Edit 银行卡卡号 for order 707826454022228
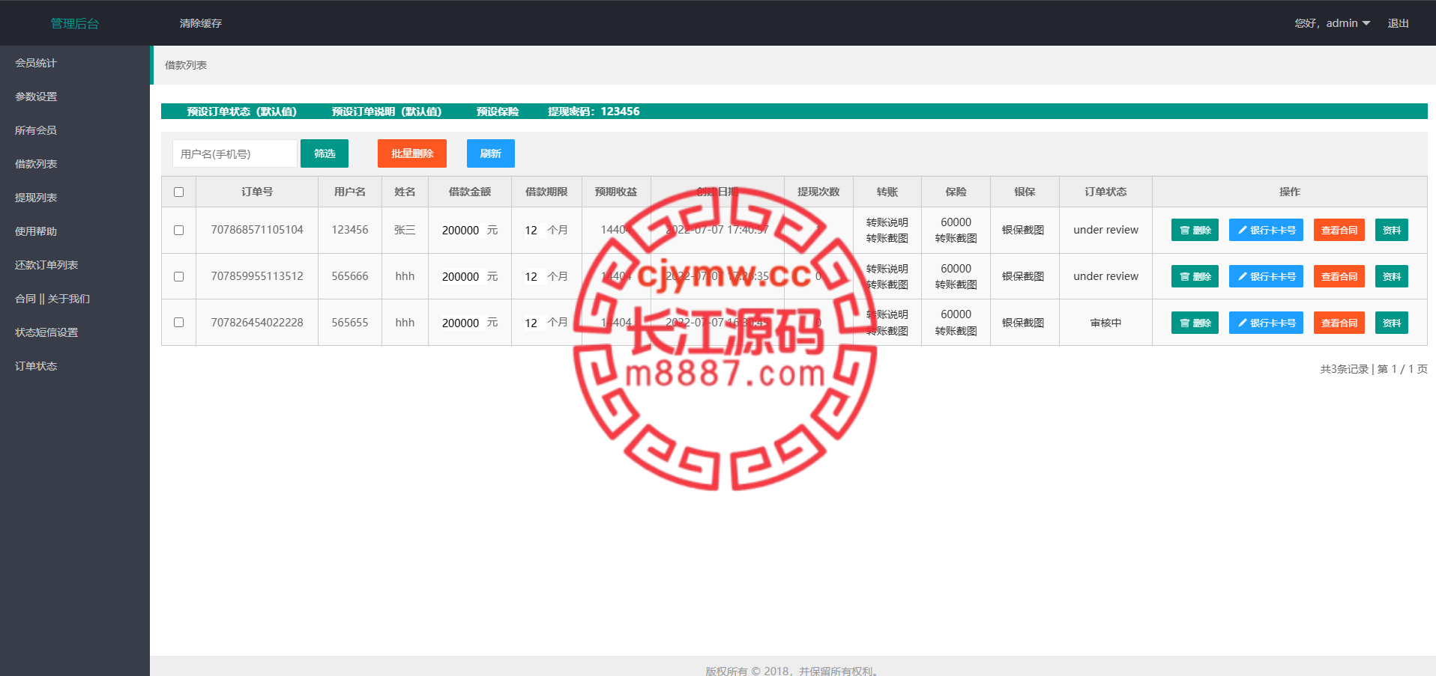 (1266, 323)
